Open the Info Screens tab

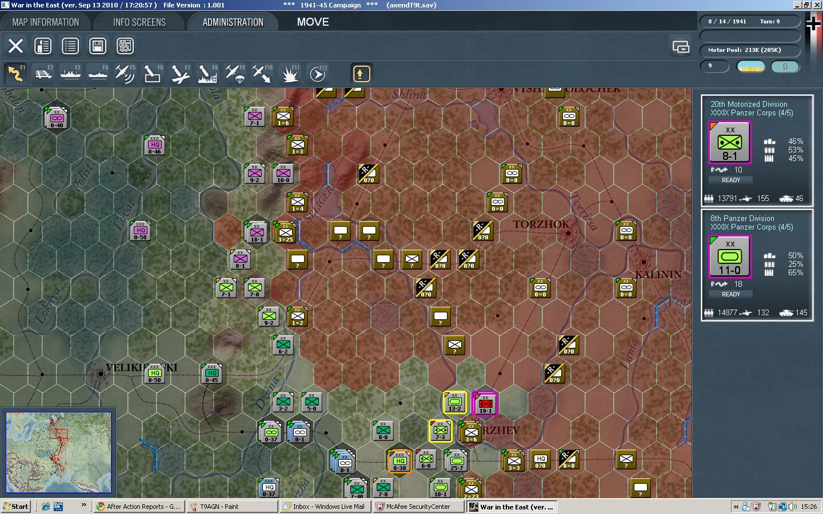pos(139,22)
